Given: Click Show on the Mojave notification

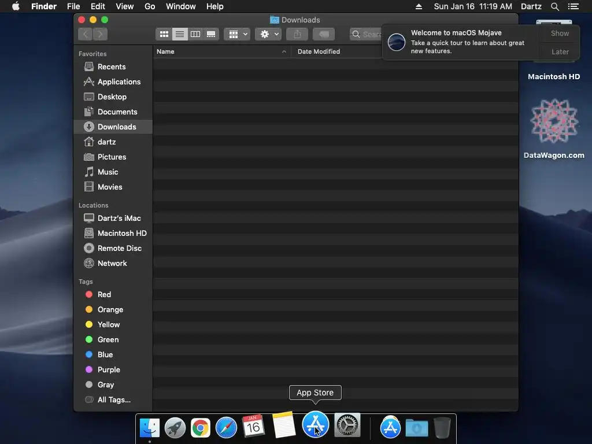Looking at the screenshot, I should point(560,34).
